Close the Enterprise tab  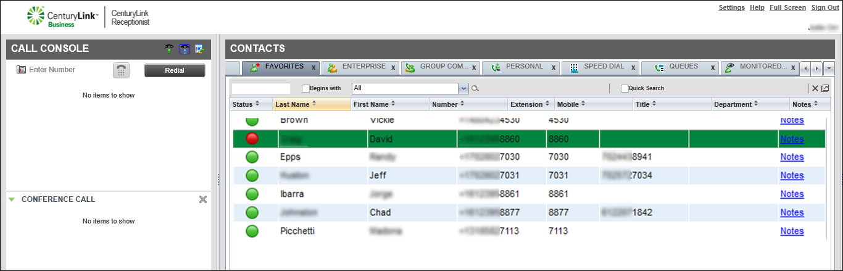[393, 67]
